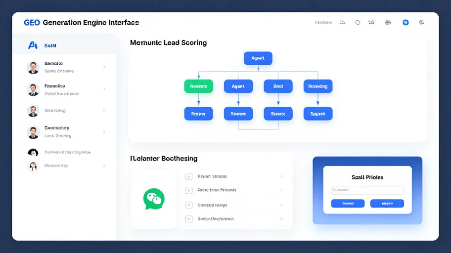This screenshot has height=253, width=451.
Task: Expand chevron of the Lead Scoring row
Action: [104, 132]
